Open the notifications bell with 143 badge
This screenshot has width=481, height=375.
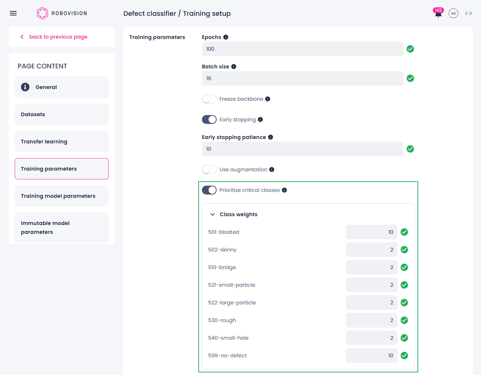[x=438, y=13]
